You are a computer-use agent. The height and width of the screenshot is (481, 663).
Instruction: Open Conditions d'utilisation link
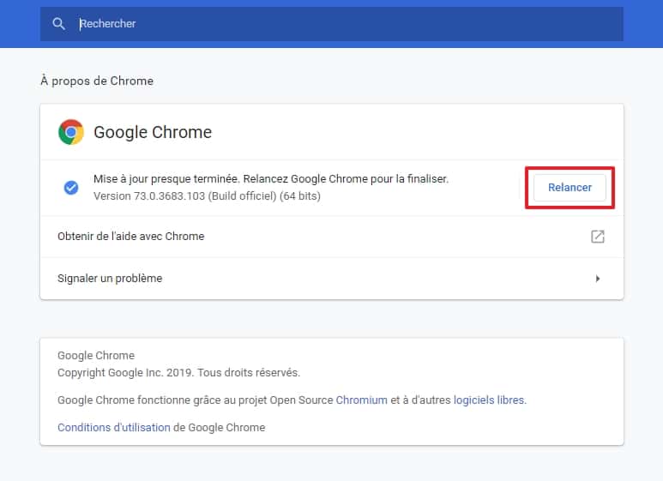click(114, 427)
